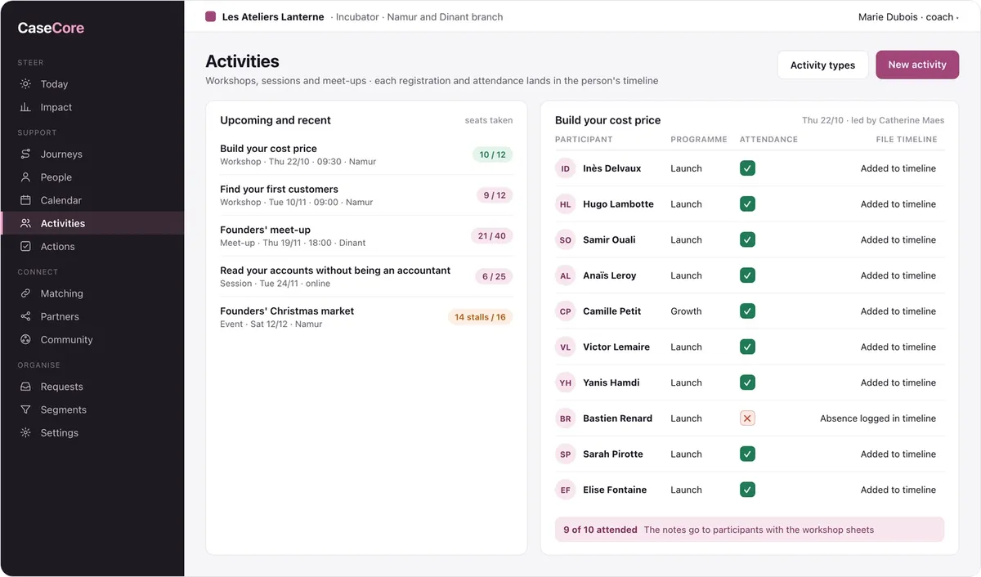Open the Partners share icon
Screen dimensions: 981x577
(x=25, y=316)
